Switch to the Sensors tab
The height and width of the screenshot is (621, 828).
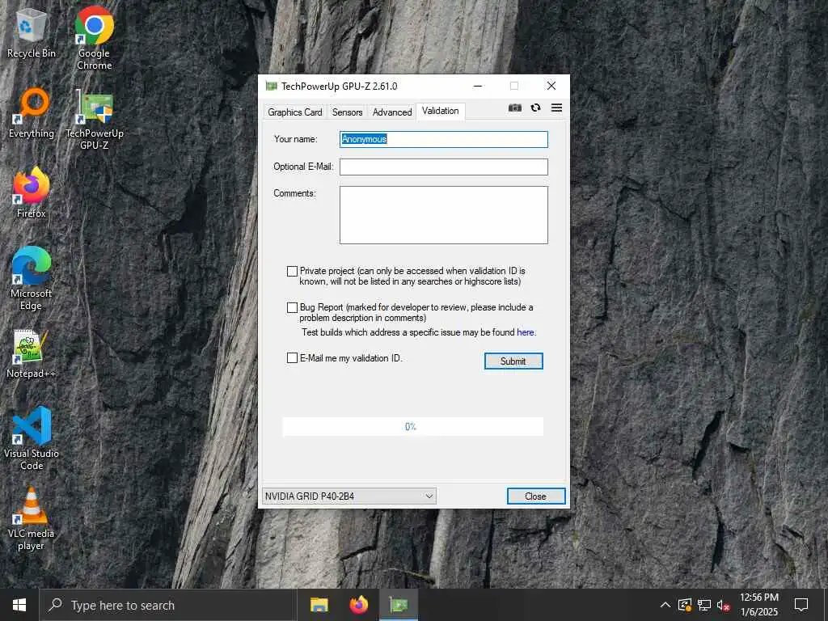pos(347,112)
